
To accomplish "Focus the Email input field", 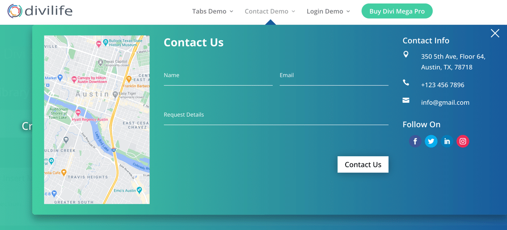I will 334,76.
